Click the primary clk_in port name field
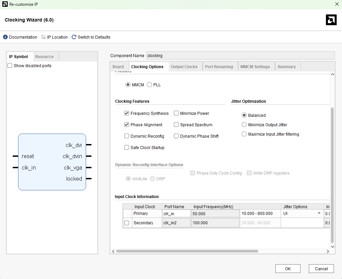The width and height of the screenshot is (342, 279). pos(176,214)
